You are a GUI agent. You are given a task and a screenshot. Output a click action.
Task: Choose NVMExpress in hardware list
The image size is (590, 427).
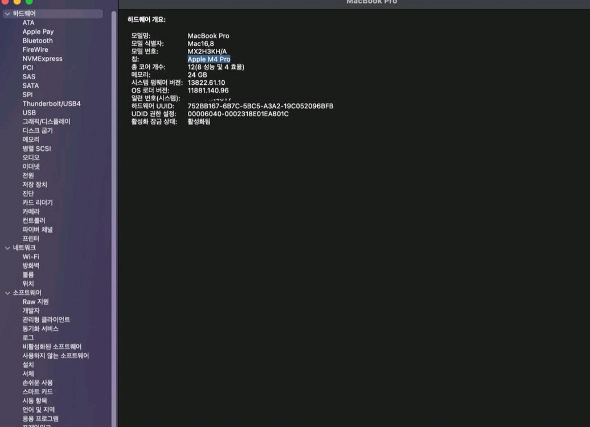42,59
